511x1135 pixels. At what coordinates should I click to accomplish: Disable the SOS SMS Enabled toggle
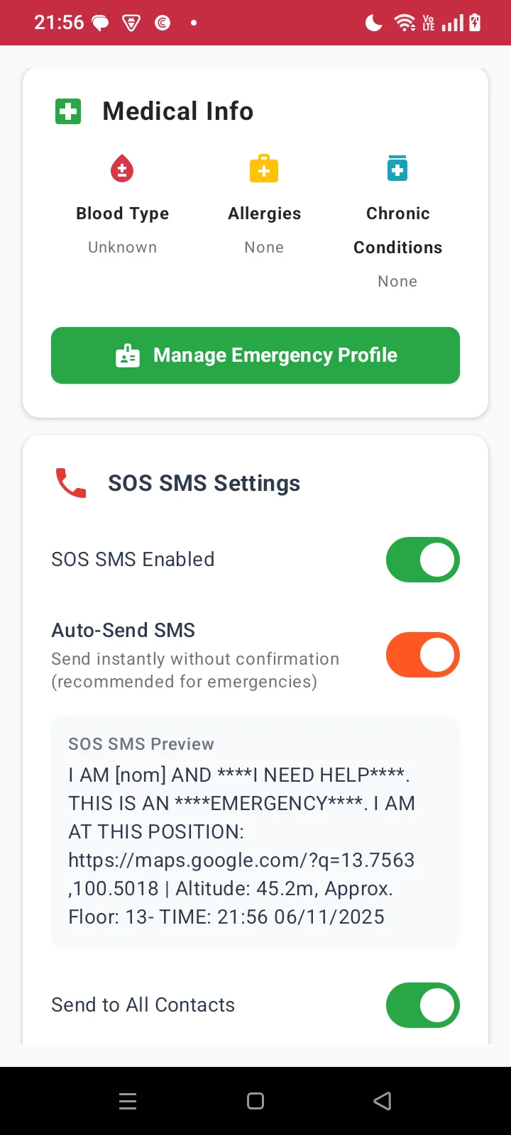[x=422, y=560]
